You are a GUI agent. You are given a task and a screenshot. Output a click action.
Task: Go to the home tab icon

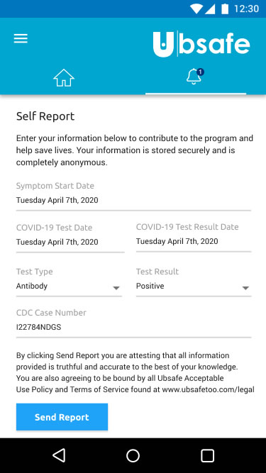(64, 78)
